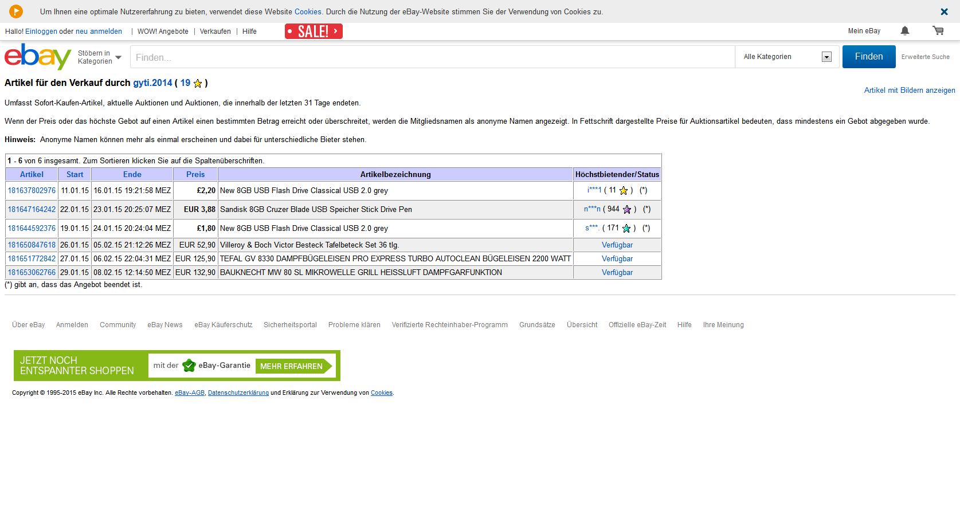Open Übersicht footer link
Image resolution: width=960 pixels, height=518 pixels.
tap(582, 325)
